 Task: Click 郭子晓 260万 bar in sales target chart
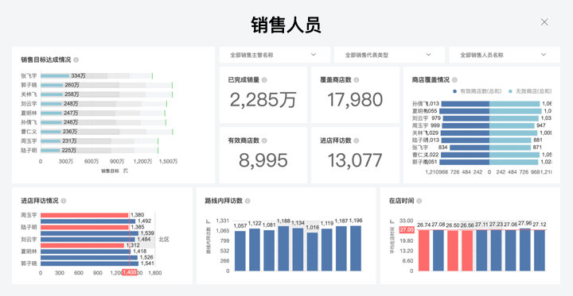pos(52,85)
